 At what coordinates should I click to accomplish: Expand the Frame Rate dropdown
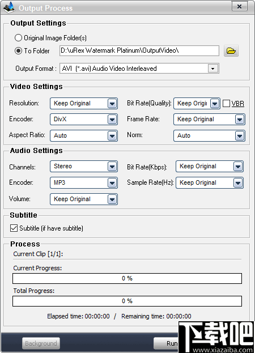point(240,120)
